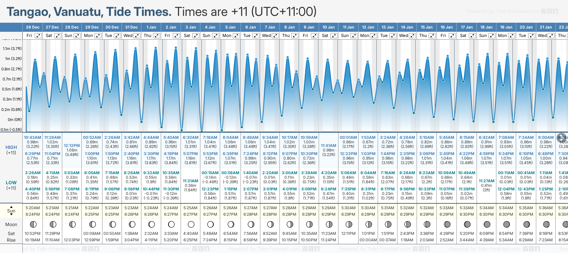Click the 11:31AM low tide on 3 Jan
The height and width of the screenshot is (253, 568).
click(191, 181)
